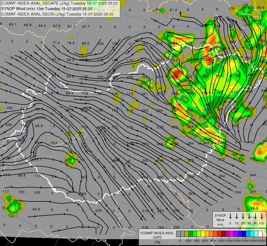
Task: Click the 30 m/s wind legend arrow
Action: tap(249, 216)
